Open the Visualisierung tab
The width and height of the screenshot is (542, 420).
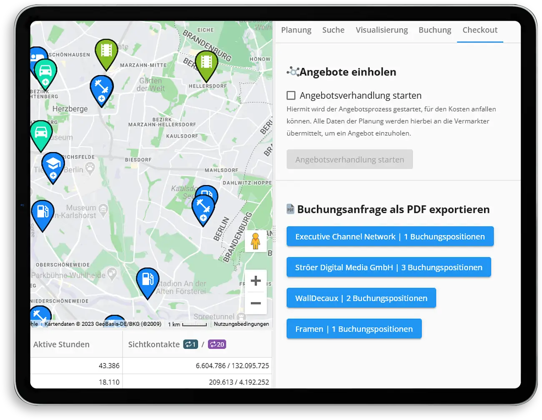point(381,30)
